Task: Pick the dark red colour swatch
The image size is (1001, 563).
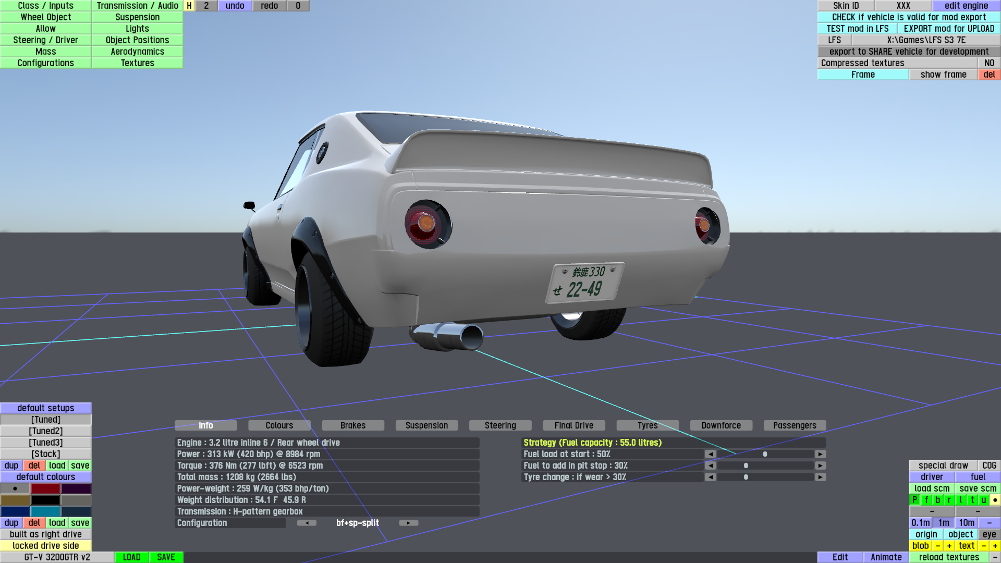Action: (x=46, y=488)
